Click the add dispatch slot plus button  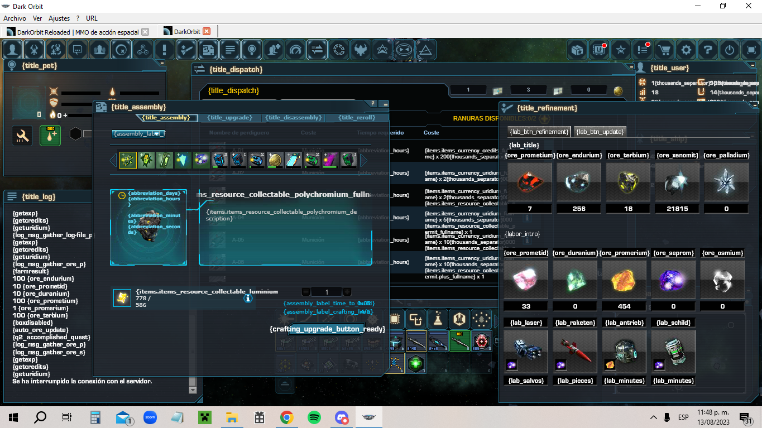point(544,119)
